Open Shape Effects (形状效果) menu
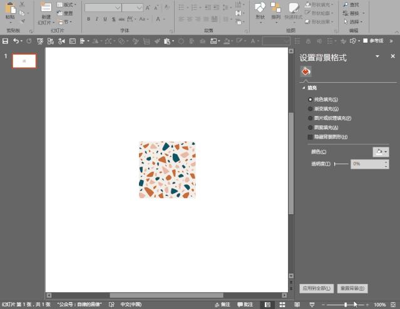400x309 pixels. [x=319, y=22]
